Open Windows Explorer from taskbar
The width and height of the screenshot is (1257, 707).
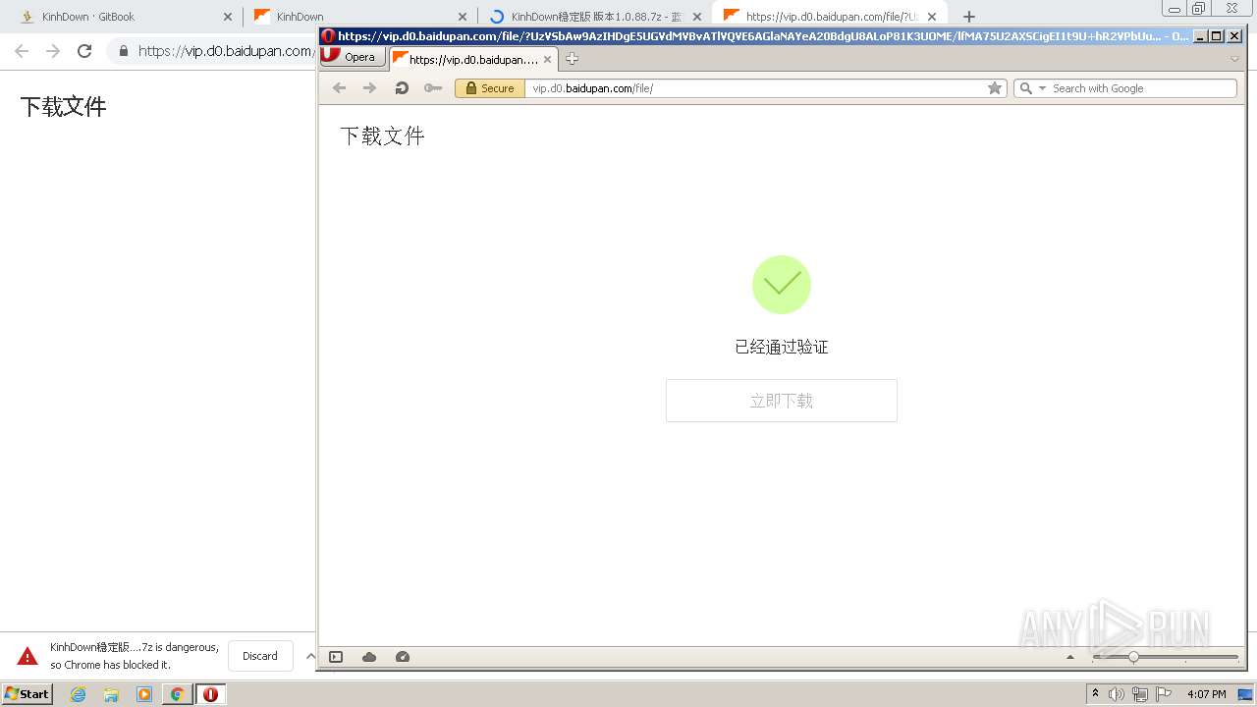click(111, 694)
